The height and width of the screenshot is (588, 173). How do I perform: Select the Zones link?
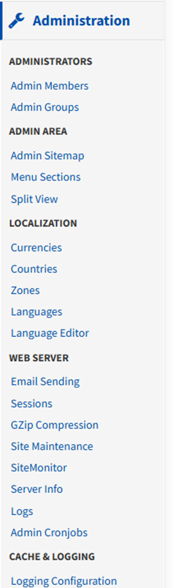pos(25,290)
